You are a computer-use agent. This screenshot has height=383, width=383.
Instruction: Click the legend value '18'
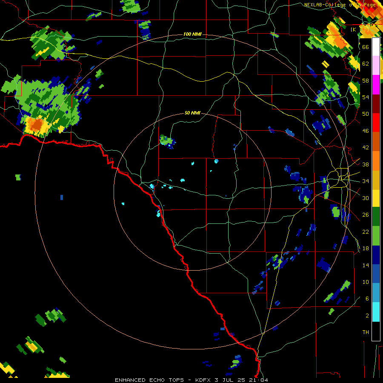(366, 249)
